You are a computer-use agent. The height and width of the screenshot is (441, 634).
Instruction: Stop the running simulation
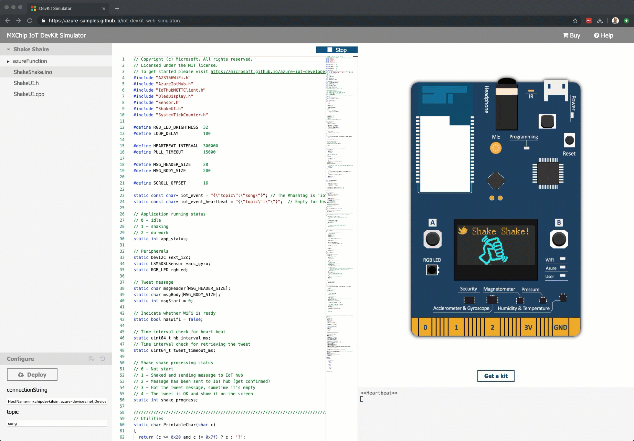click(337, 50)
